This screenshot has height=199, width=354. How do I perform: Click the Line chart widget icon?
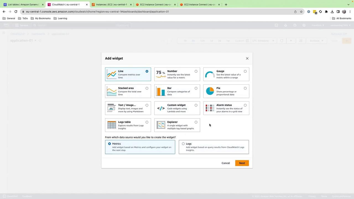click(x=111, y=74)
